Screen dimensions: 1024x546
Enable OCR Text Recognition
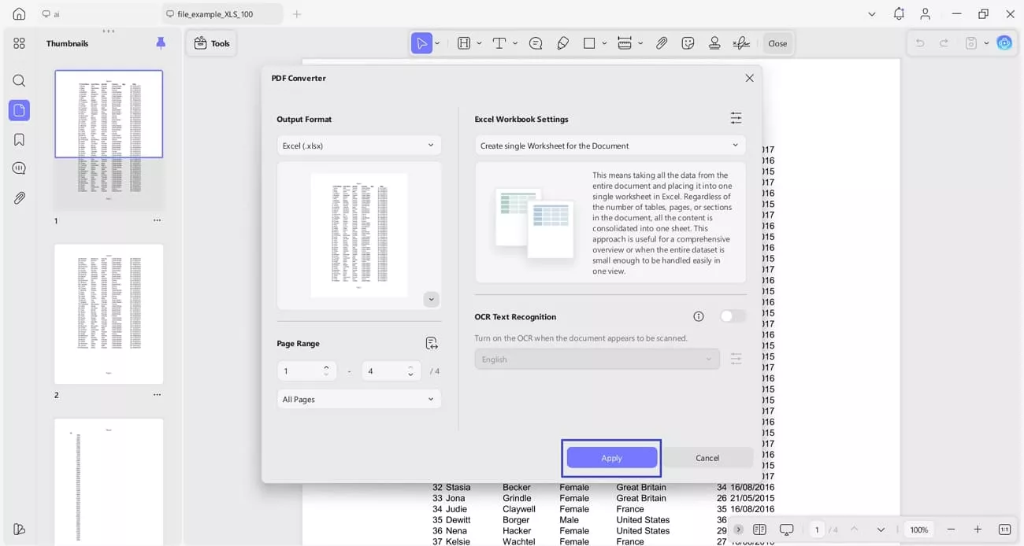click(732, 315)
